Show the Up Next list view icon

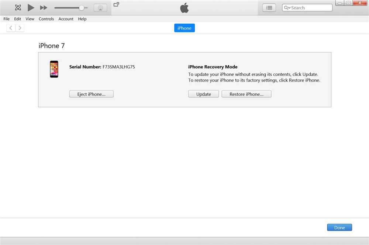click(269, 8)
